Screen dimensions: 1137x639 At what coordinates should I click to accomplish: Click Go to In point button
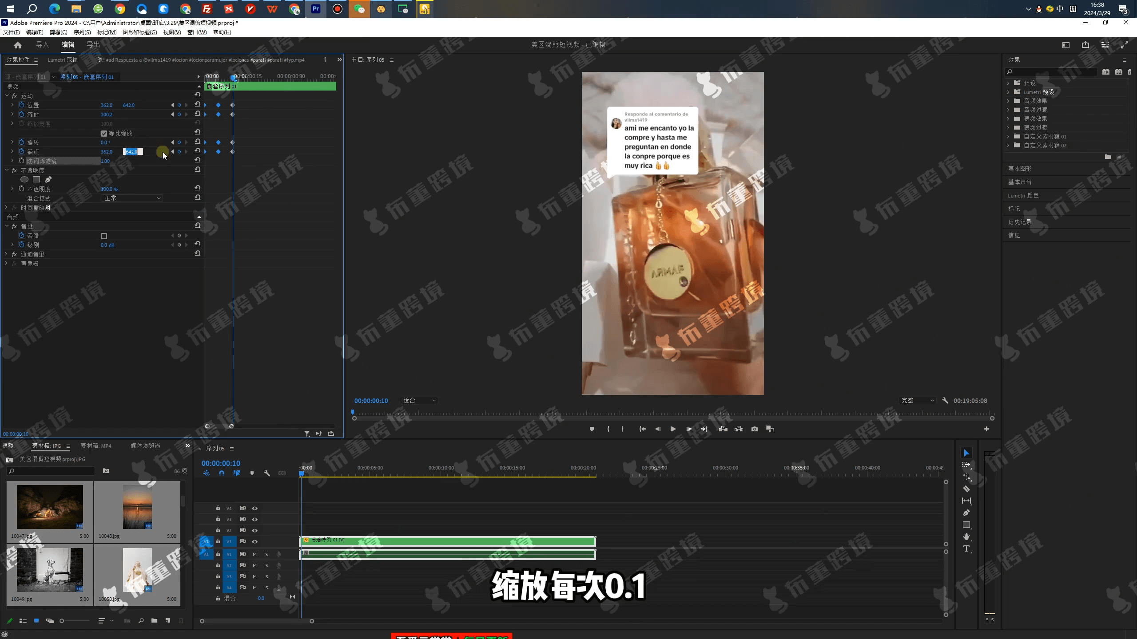(642, 429)
